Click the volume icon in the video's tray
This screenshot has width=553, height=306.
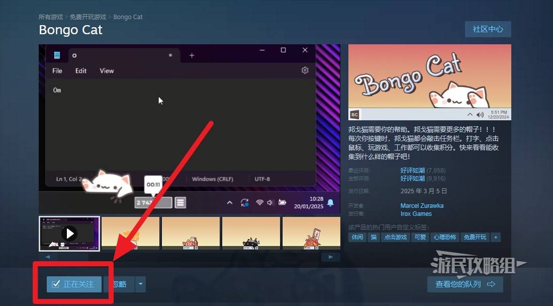270,203
